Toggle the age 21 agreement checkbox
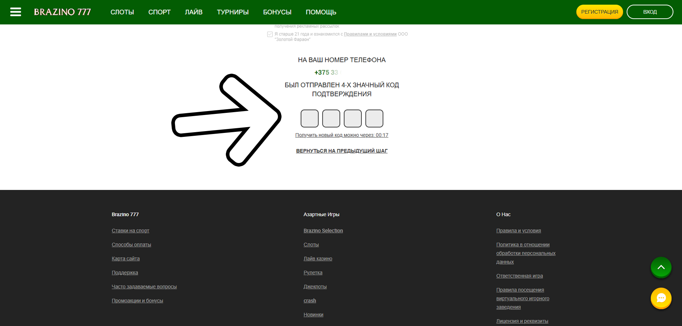This screenshot has height=326, width=682. point(270,34)
